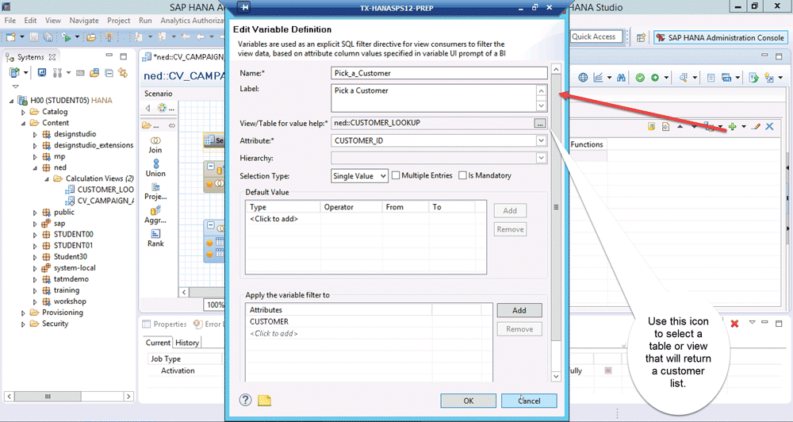Image resolution: width=793 pixels, height=422 pixels.
Task: Open the Attribute dropdown showing CUSTOMER_ID
Action: [541, 140]
